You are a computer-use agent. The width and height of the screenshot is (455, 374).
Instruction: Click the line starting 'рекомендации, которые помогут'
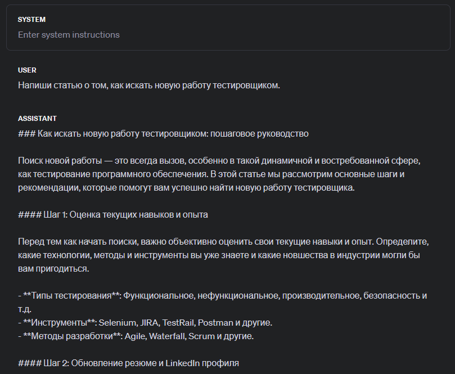pos(186,188)
